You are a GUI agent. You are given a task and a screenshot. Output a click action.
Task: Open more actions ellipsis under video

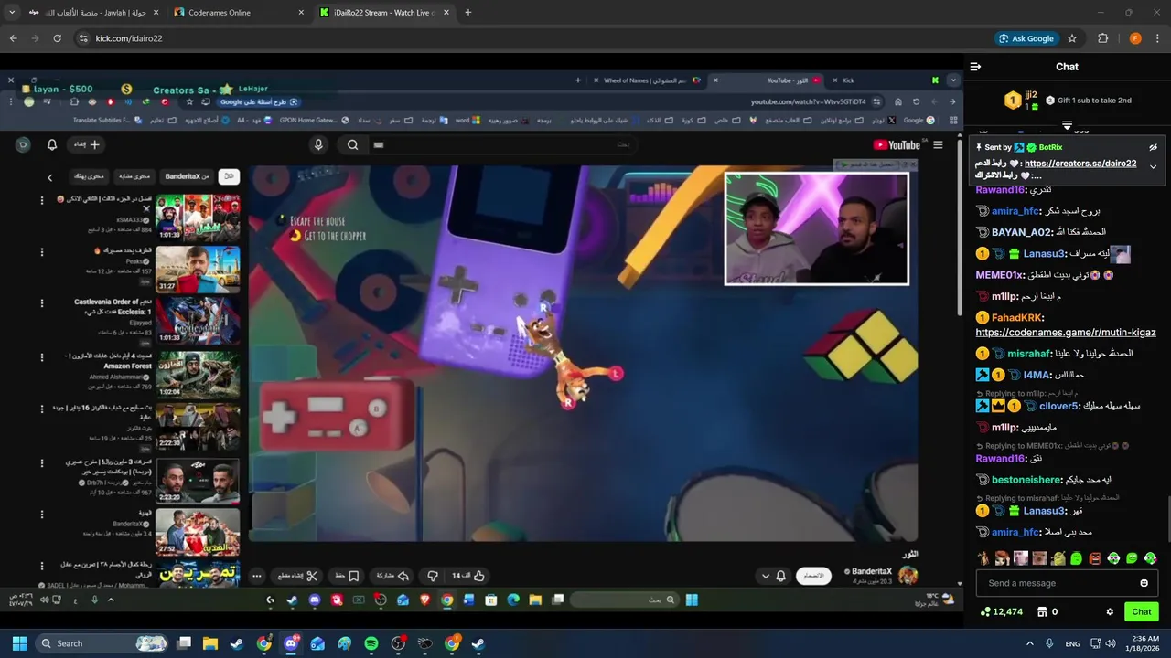257,576
